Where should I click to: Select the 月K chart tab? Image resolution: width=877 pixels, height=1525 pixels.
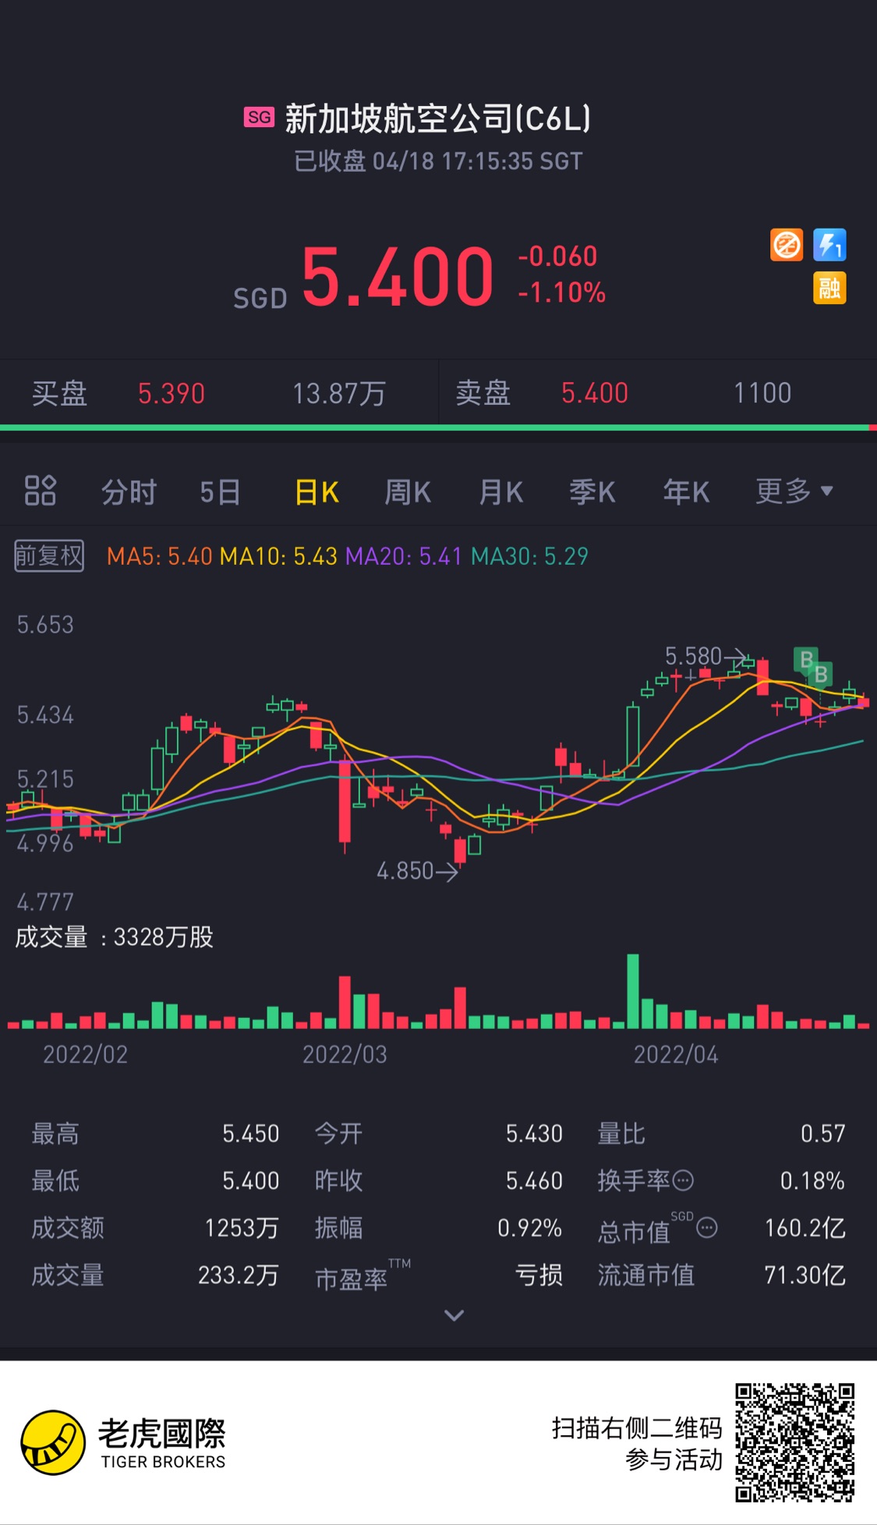click(x=501, y=492)
